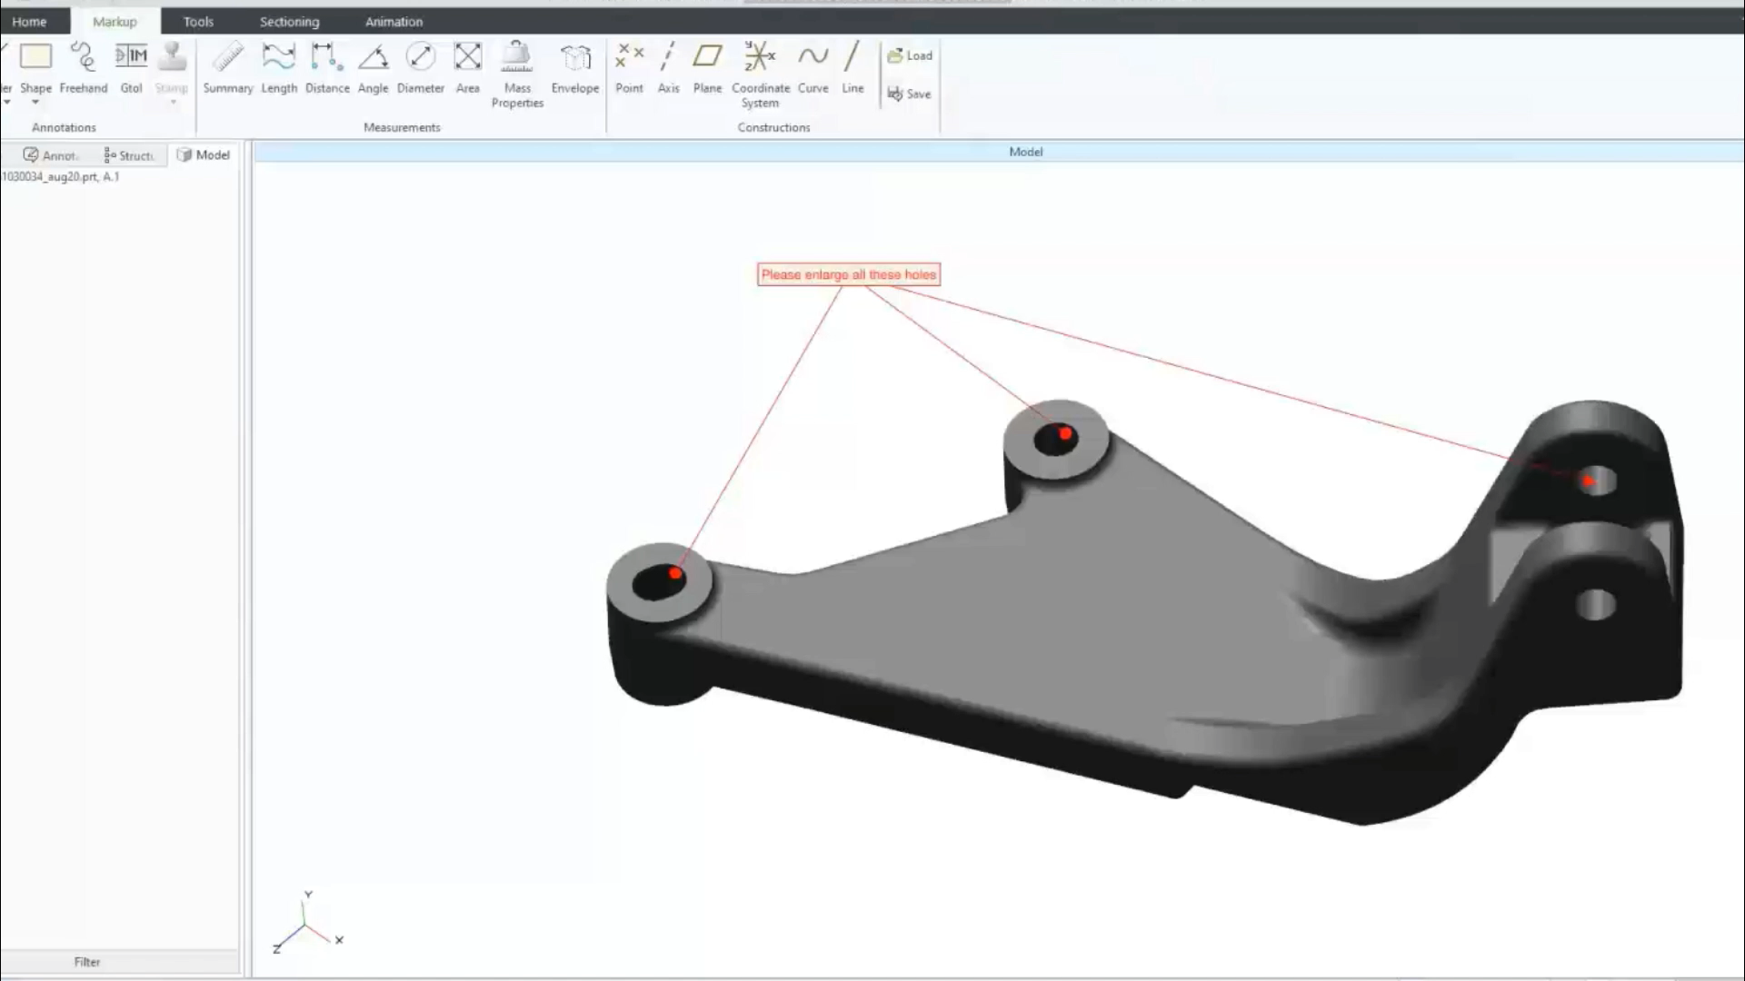Create a construction Line
Viewport: 1745px width, 981px height.
click(853, 68)
